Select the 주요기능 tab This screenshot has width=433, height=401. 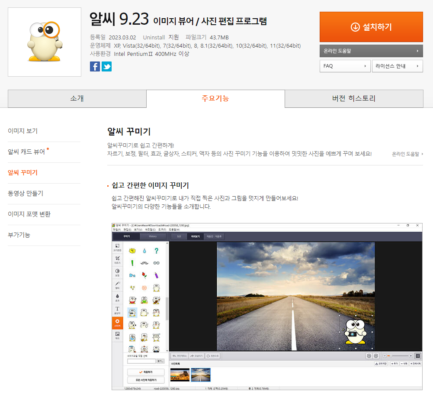[215, 98]
